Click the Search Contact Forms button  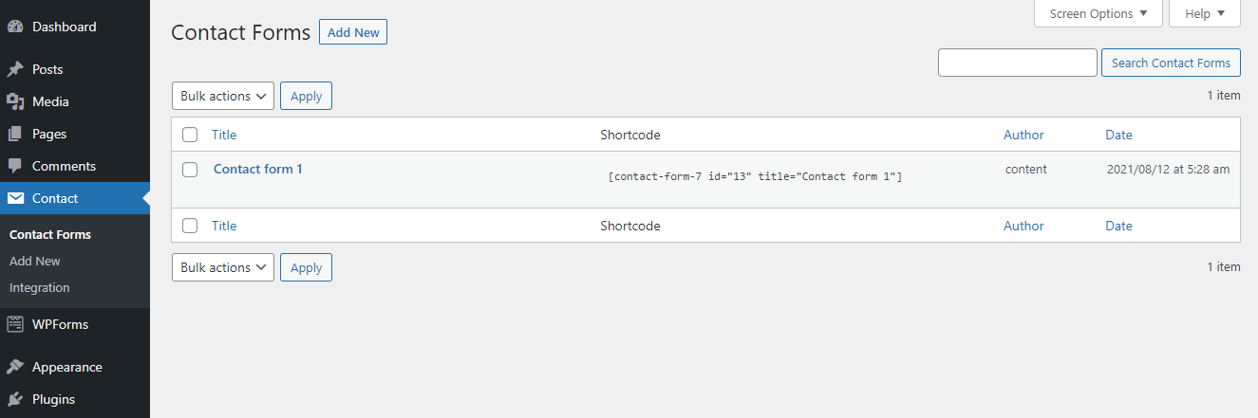(x=1171, y=63)
